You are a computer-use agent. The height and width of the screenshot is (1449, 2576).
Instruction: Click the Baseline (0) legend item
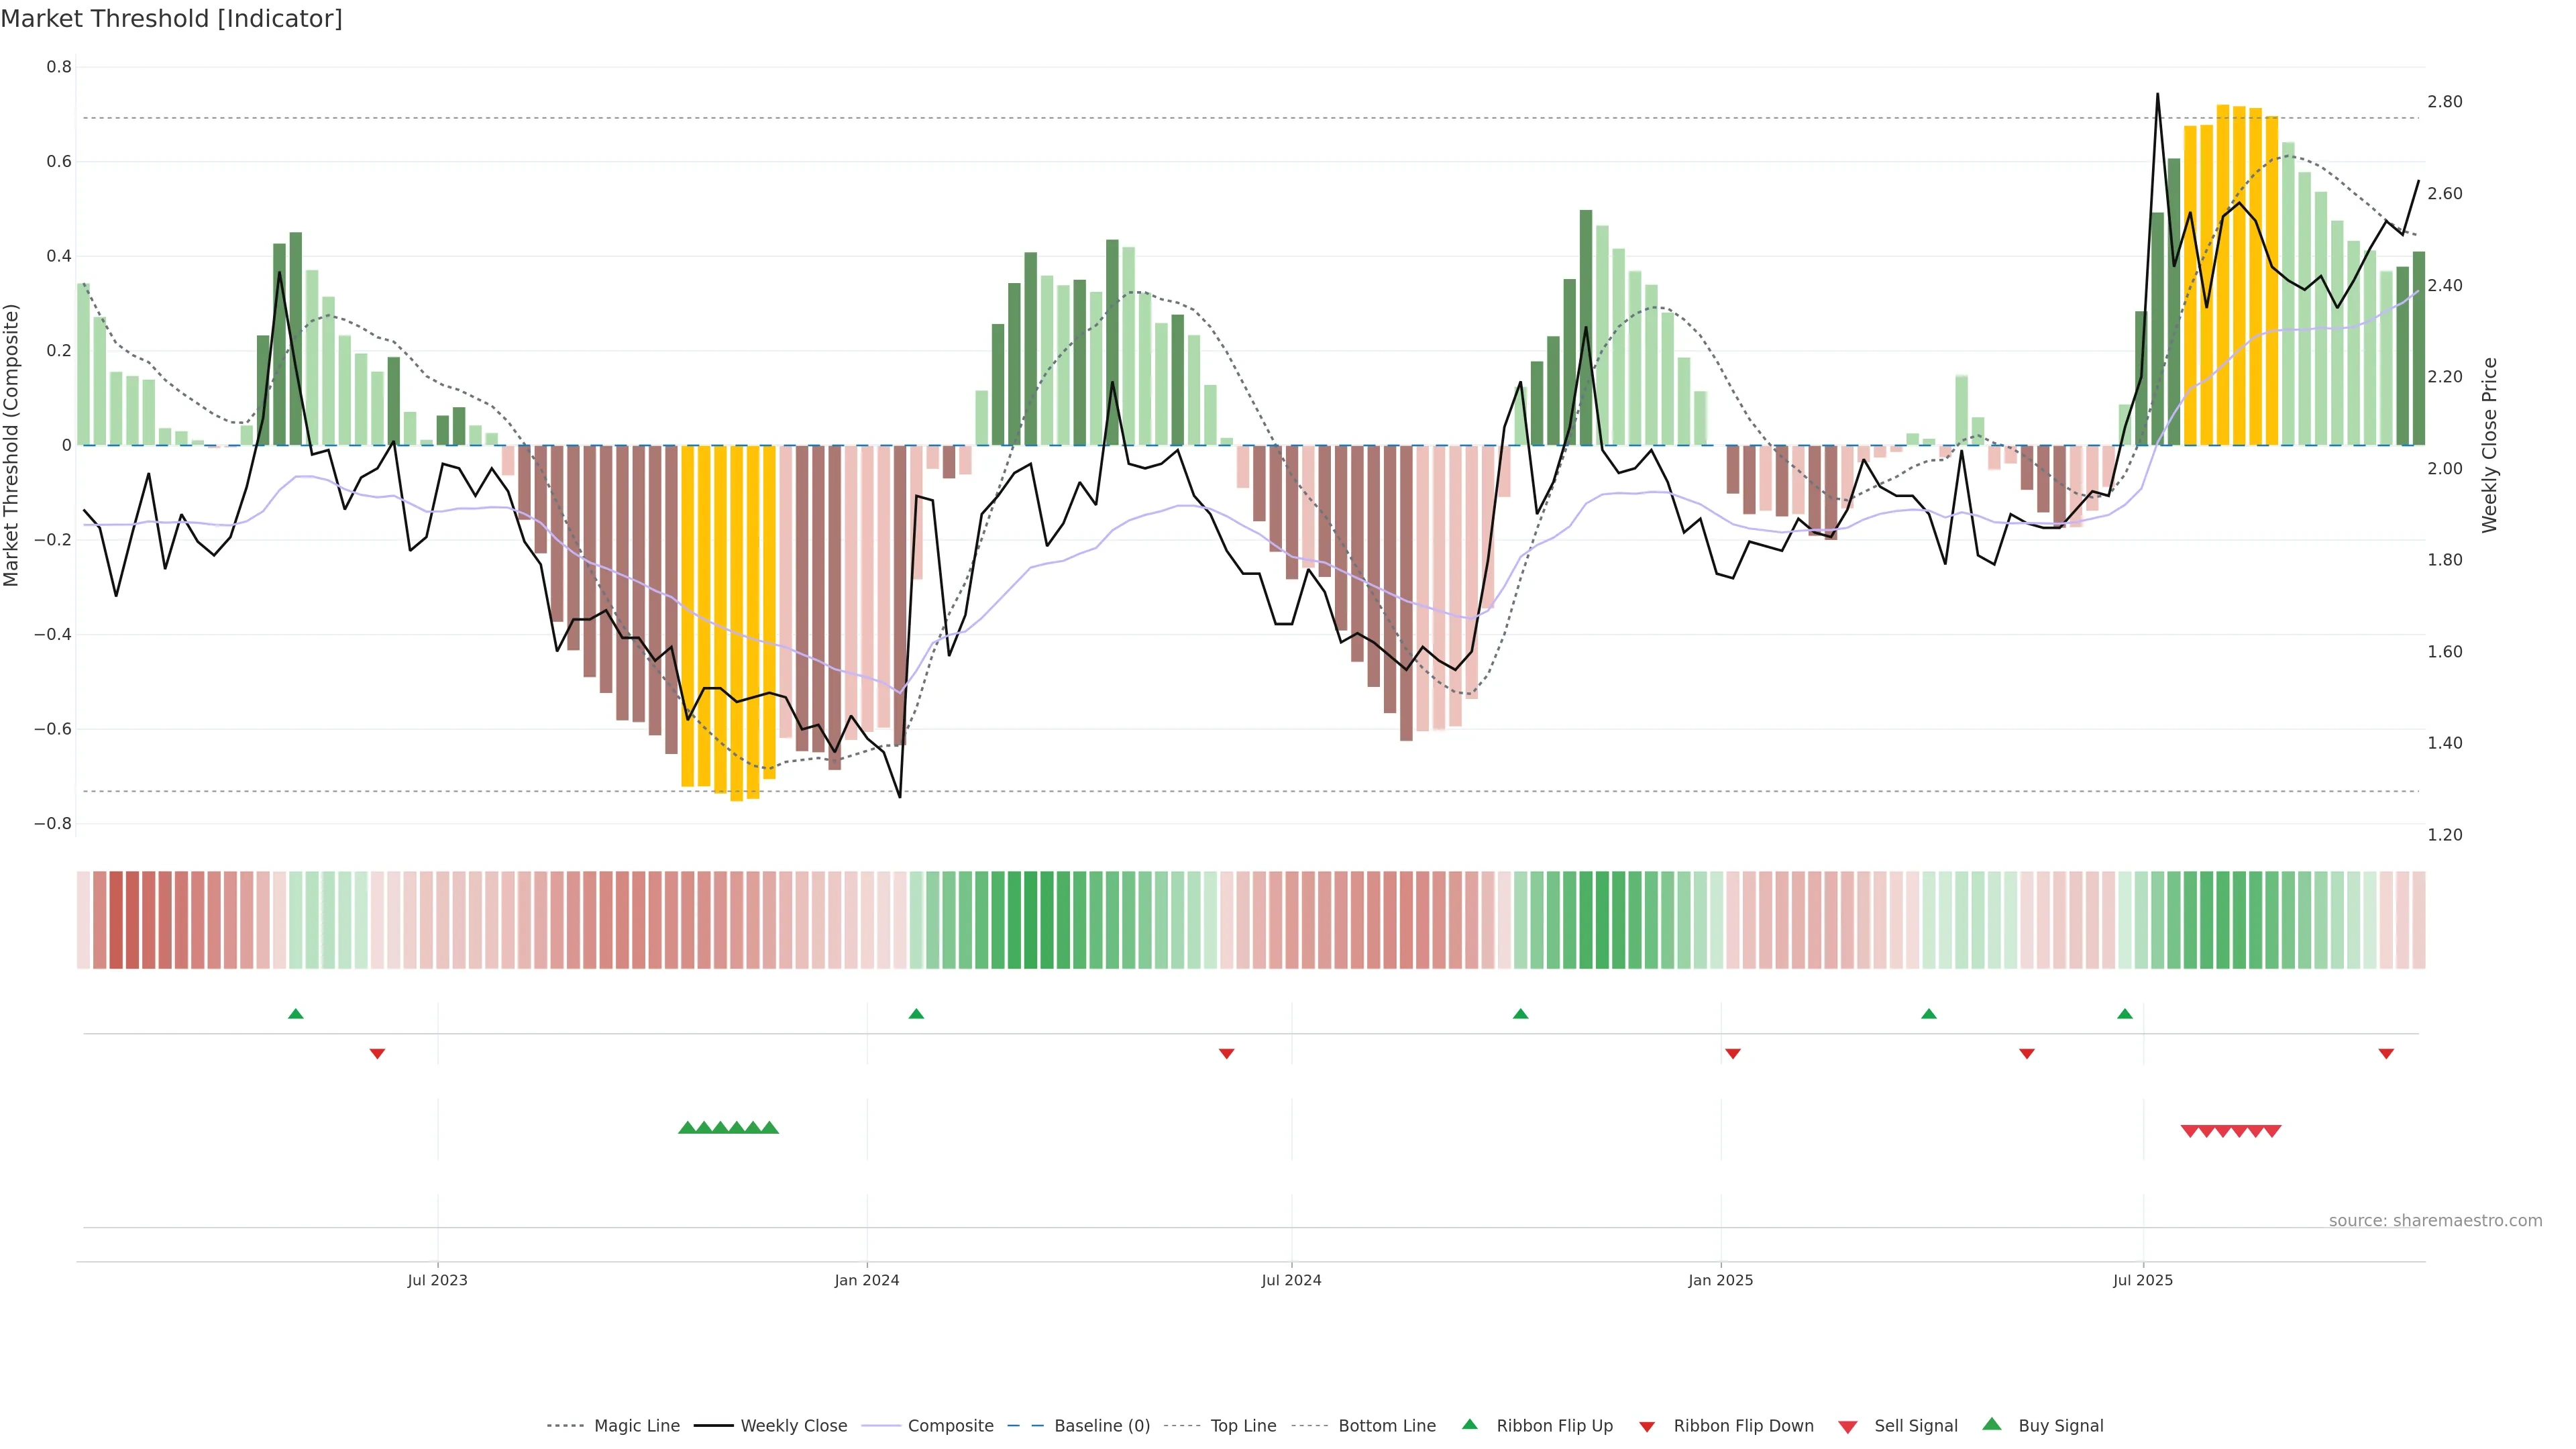pos(1101,1426)
